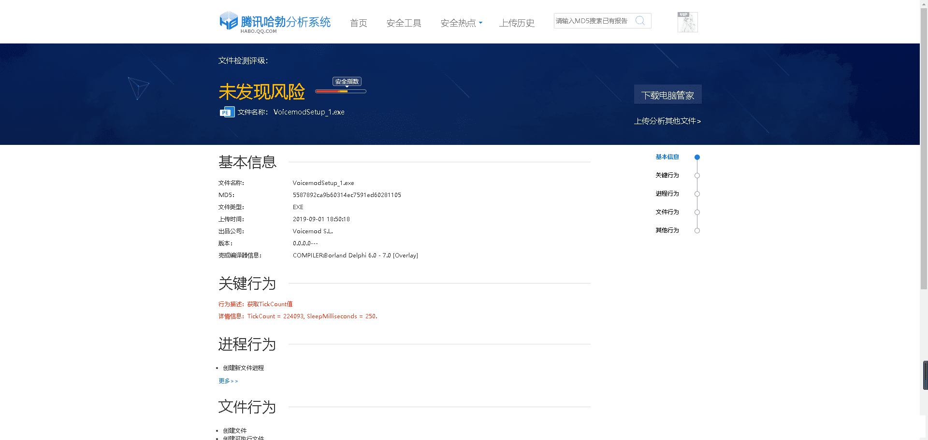928x440 pixels.
Task: Click the 获取TickCount值 behavior description
Action: [x=270, y=304]
